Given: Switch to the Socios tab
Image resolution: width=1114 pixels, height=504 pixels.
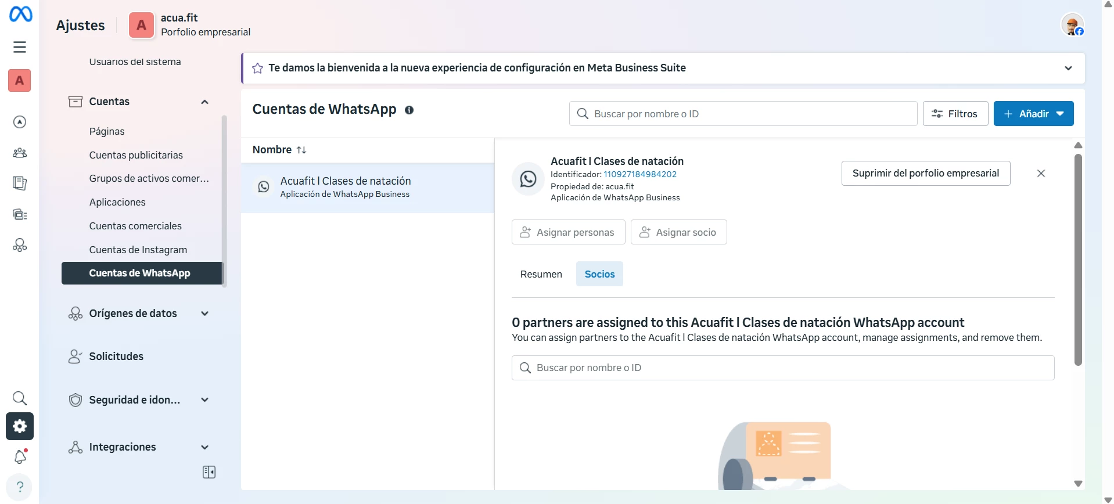Looking at the screenshot, I should point(599,274).
